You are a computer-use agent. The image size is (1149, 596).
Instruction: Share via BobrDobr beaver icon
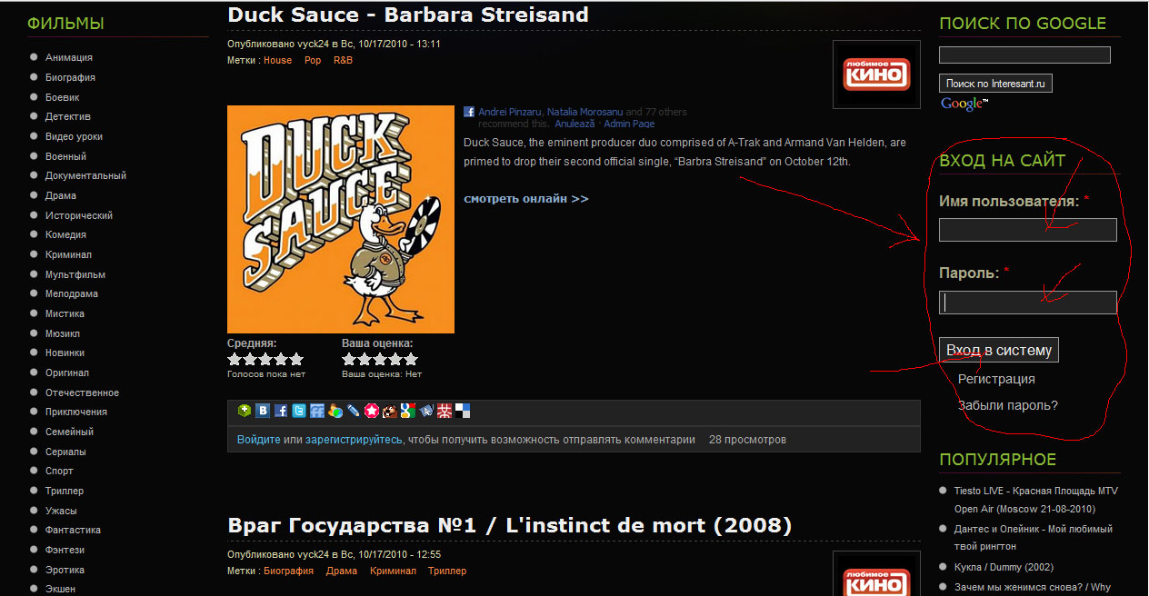(x=390, y=411)
